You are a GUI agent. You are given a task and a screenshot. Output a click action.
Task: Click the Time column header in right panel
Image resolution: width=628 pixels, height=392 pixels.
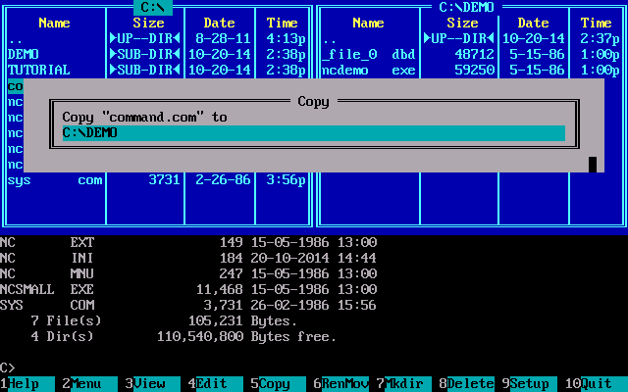[596, 23]
